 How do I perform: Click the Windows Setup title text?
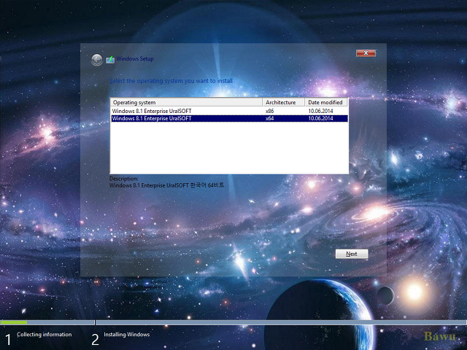coord(135,58)
